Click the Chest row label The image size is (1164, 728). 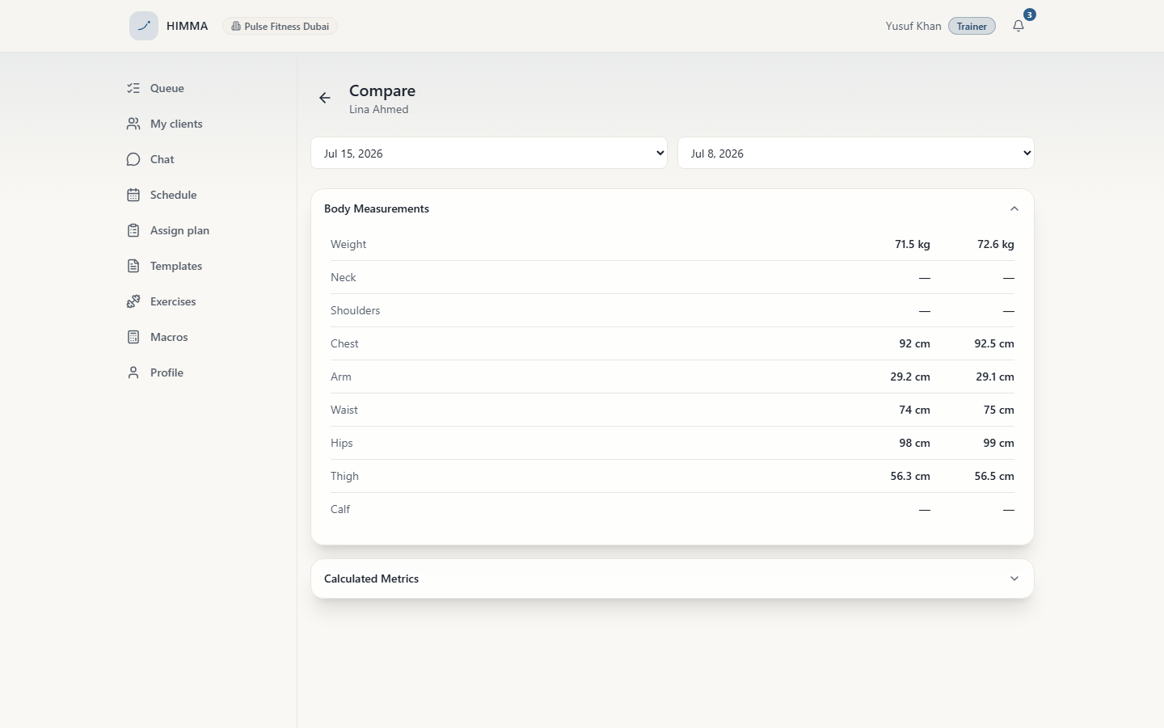pos(344,343)
